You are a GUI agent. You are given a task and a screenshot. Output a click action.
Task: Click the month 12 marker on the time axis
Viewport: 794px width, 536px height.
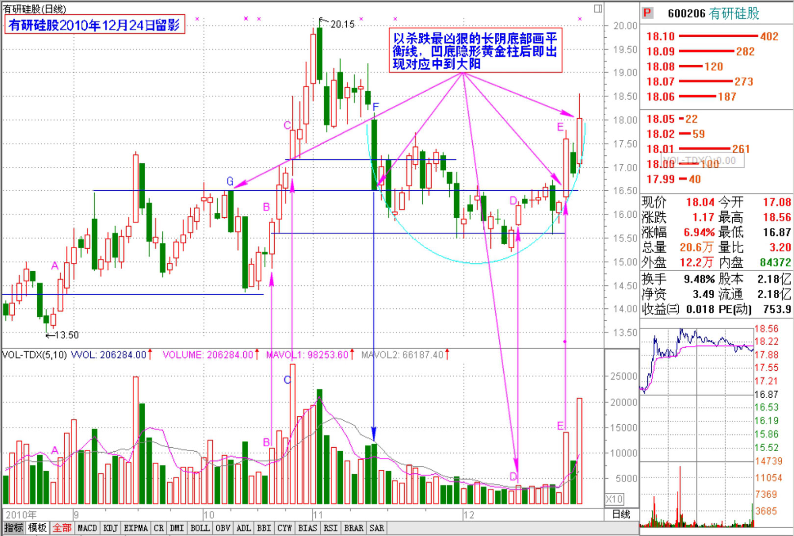(469, 515)
